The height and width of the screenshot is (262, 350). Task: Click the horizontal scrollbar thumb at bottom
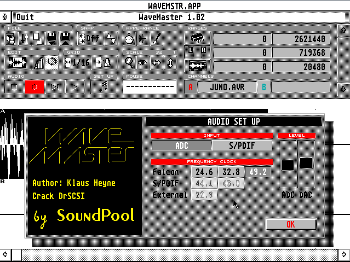[17, 254]
